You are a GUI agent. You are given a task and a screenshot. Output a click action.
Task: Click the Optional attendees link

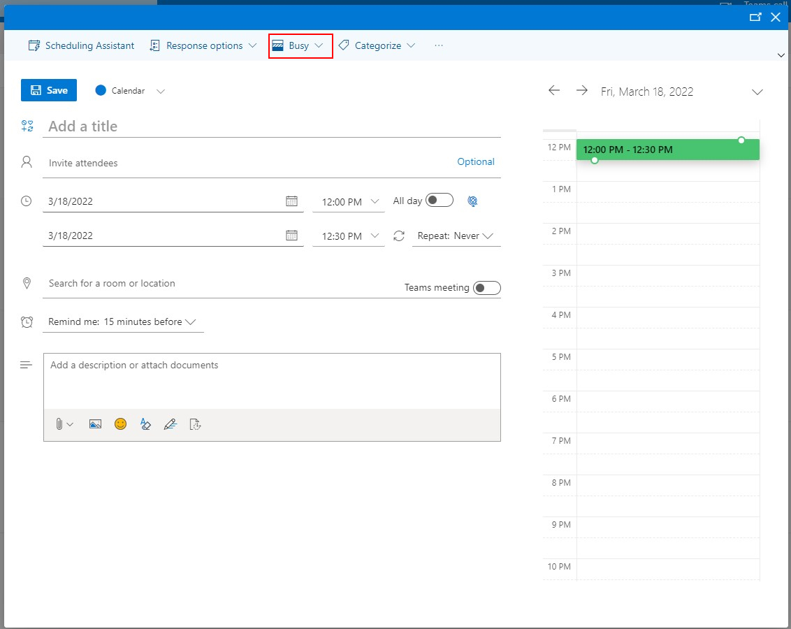click(475, 162)
